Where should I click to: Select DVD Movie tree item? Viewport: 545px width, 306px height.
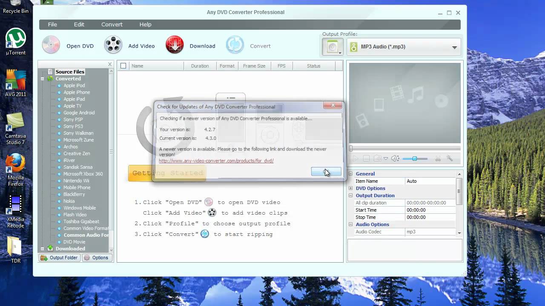pyautogui.click(x=75, y=242)
